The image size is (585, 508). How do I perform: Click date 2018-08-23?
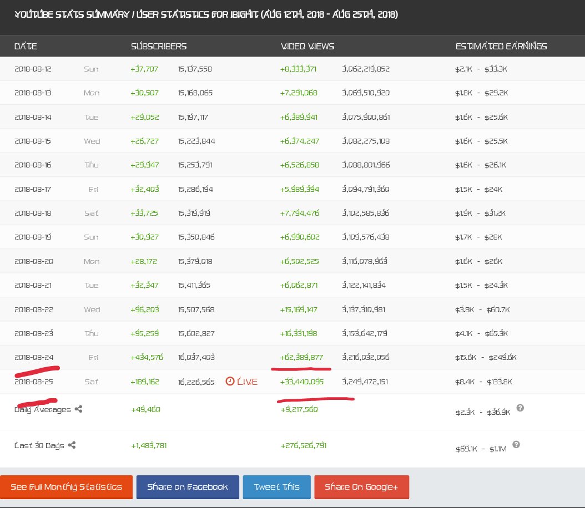coord(34,333)
